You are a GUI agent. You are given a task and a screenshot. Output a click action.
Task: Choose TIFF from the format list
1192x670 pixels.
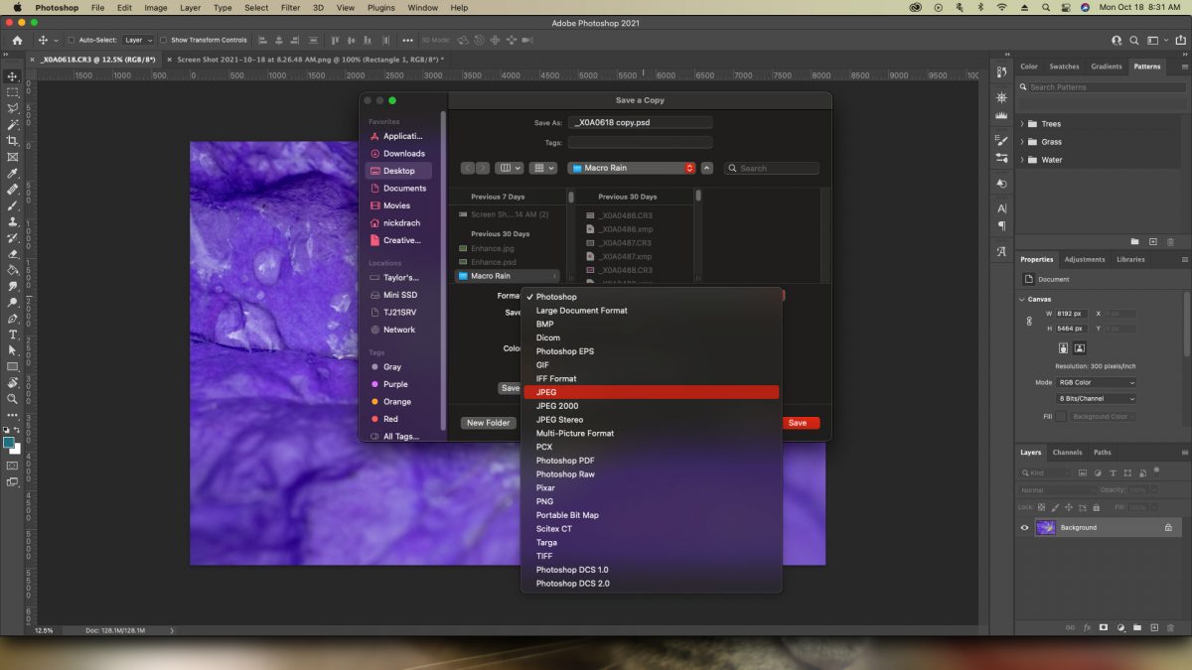pos(652,556)
